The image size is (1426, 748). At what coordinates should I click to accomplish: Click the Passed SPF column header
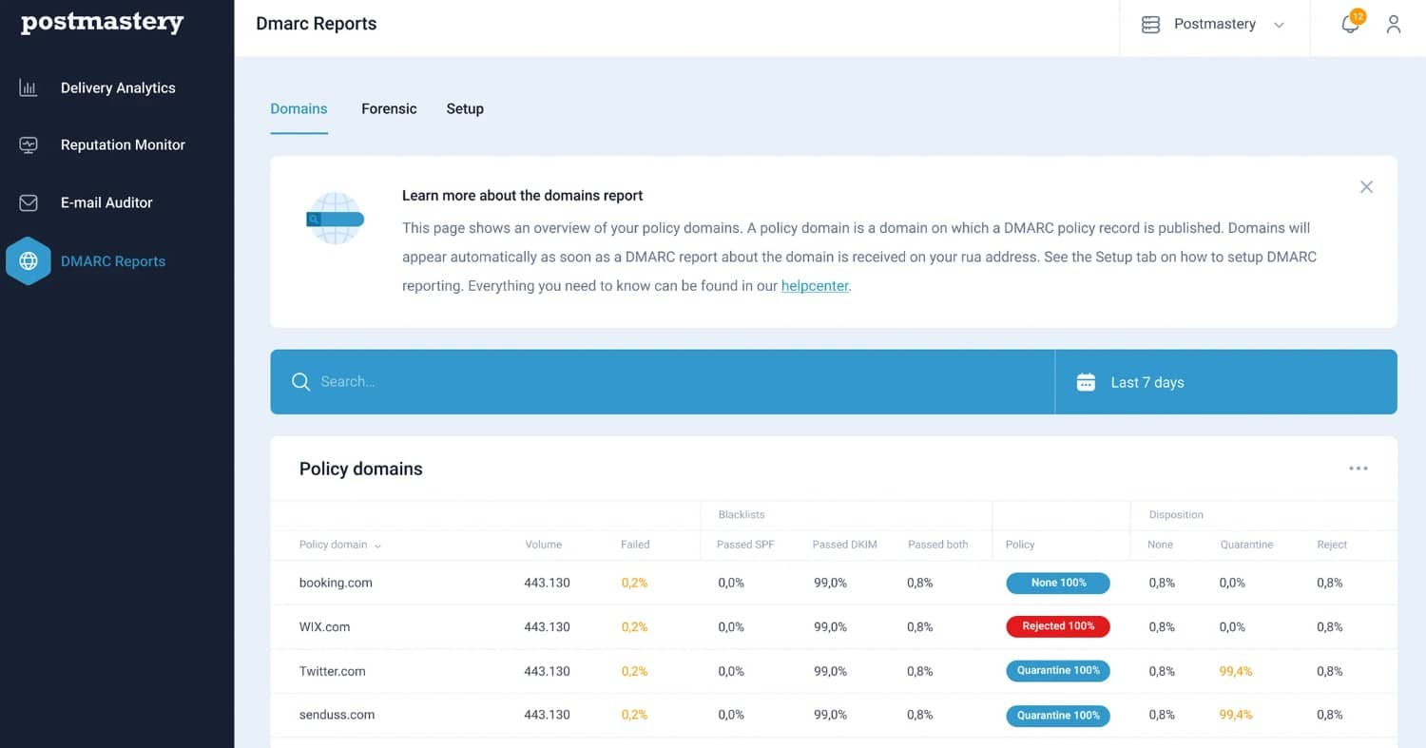[746, 545]
